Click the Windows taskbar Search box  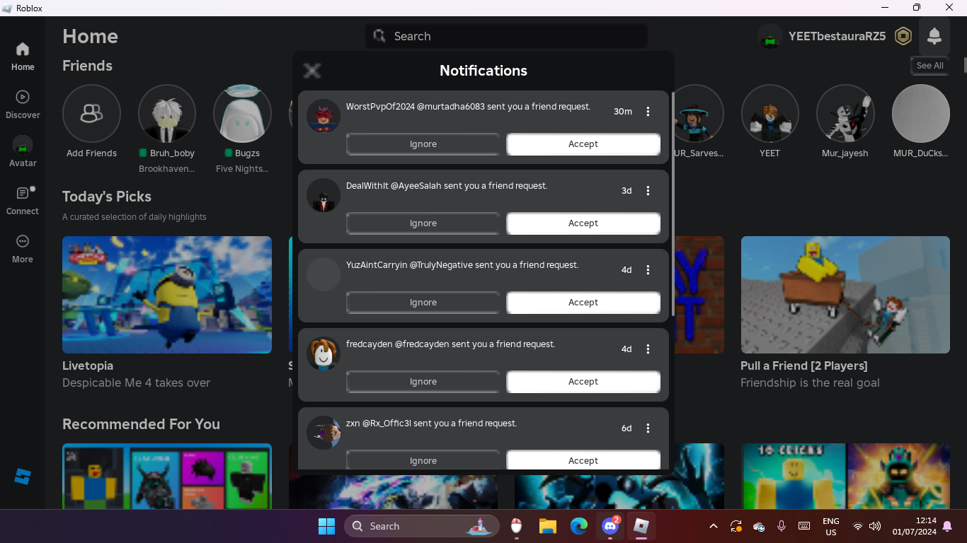pos(422,526)
